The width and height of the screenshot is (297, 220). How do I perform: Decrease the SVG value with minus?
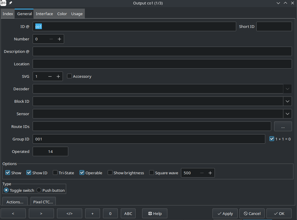click(50, 77)
